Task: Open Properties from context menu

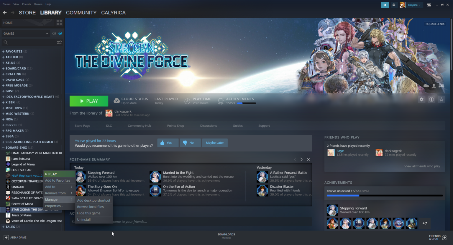Action: click(59, 206)
